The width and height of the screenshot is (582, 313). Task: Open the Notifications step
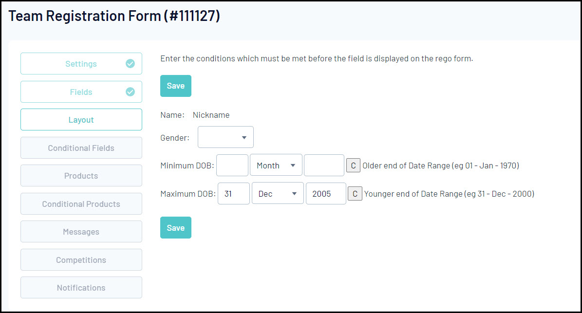click(x=81, y=288)
